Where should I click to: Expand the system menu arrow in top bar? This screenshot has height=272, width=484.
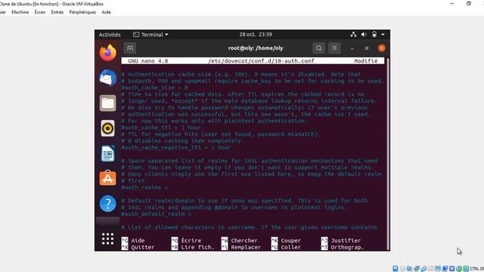pos(383,35)
